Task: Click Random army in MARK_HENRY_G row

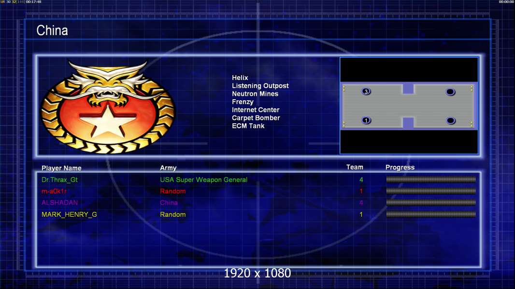Action: pos(173,215)
